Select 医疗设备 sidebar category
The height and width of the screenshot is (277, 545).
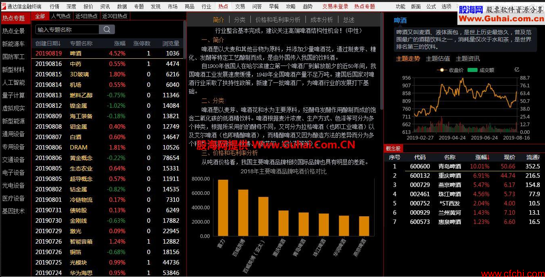pos(13,198)
